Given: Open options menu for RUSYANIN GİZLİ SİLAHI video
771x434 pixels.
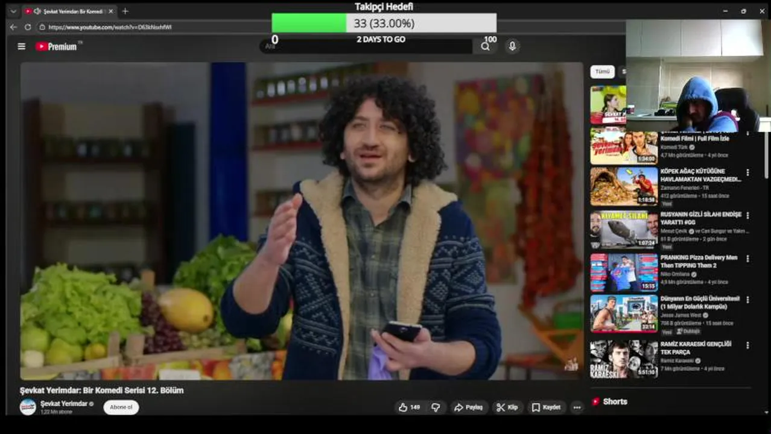Looking at the screenshot, I should click(x=747, y=215).
